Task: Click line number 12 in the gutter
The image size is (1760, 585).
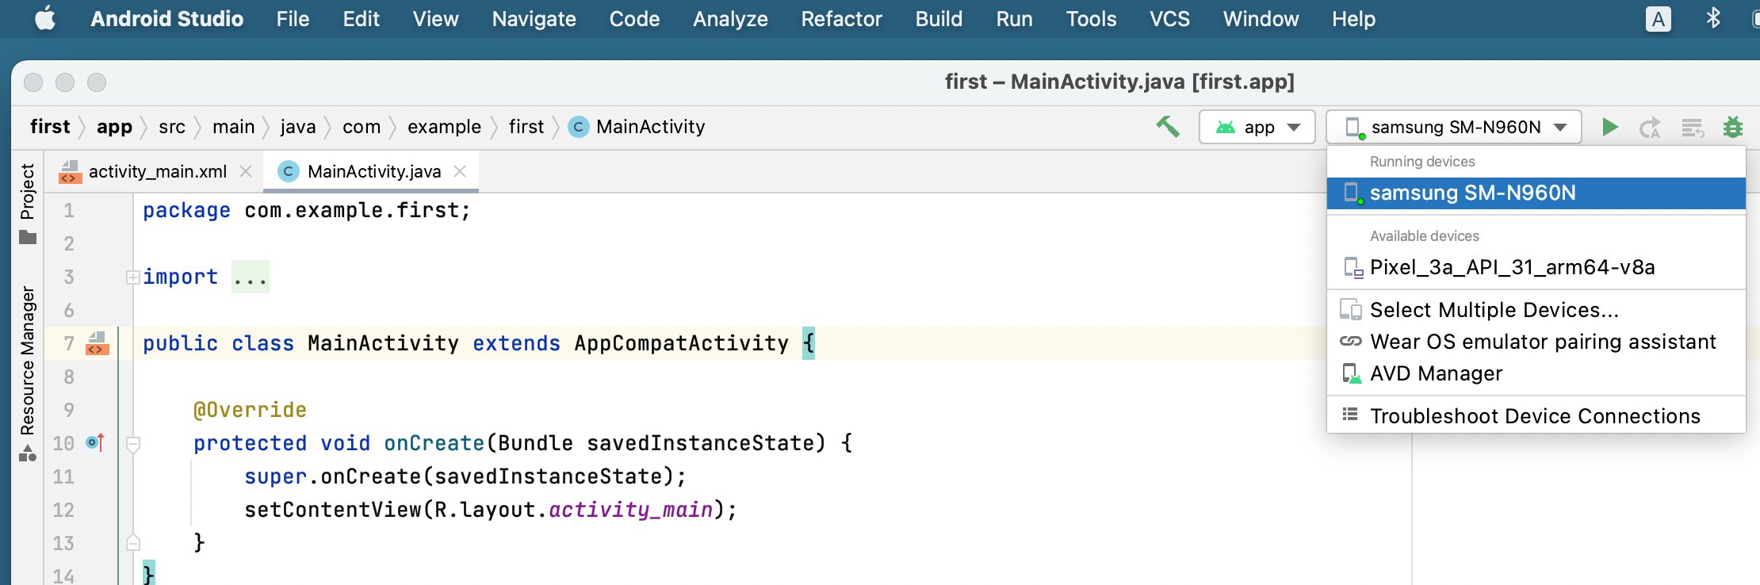Action: [63, 510]
